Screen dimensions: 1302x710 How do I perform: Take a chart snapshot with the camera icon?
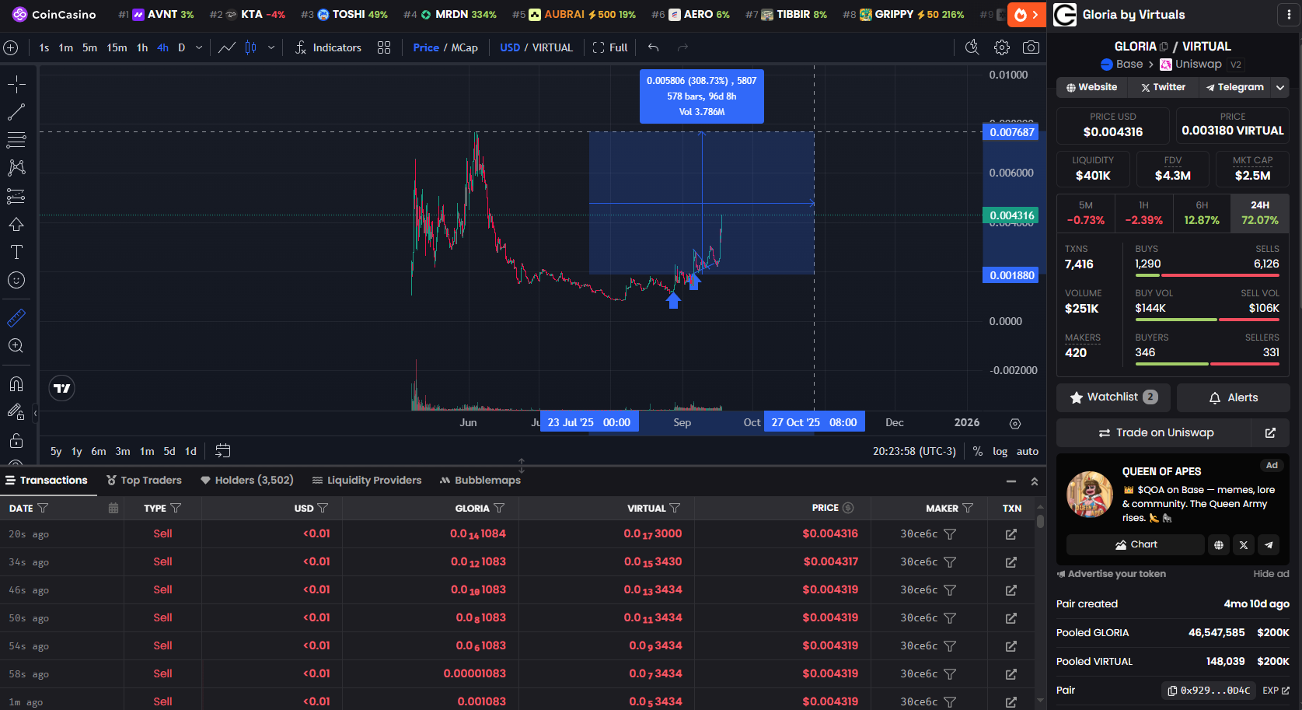coord(1031,47)
